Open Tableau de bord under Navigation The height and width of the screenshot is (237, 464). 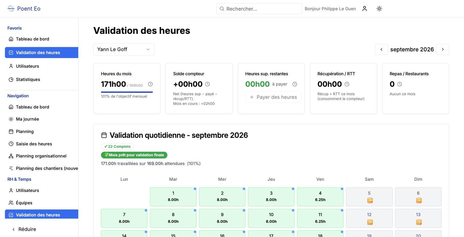pos(41,107)
